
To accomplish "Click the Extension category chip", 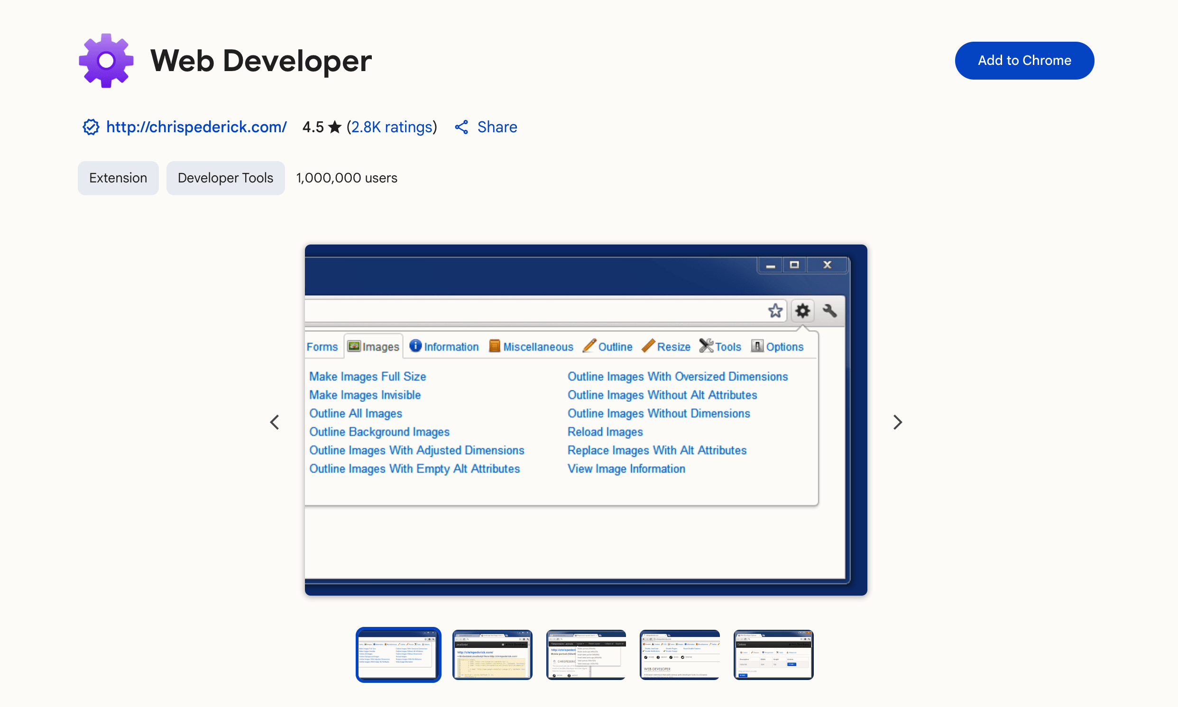I will 118,178.
